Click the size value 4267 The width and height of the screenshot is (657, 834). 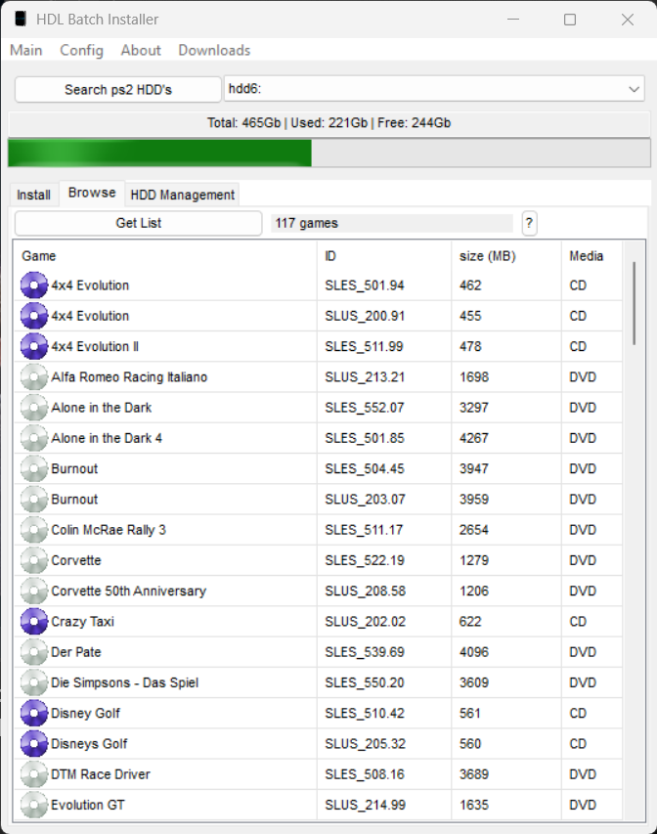click(x=474, y=438)
